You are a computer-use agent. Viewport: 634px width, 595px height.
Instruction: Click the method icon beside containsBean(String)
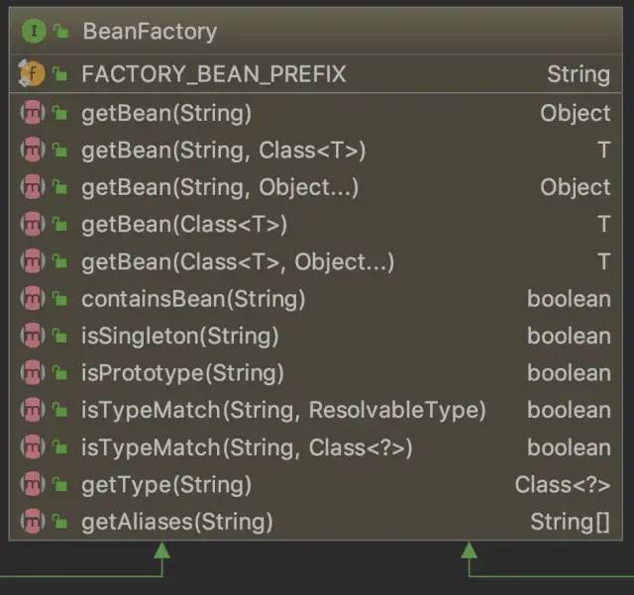34,299
